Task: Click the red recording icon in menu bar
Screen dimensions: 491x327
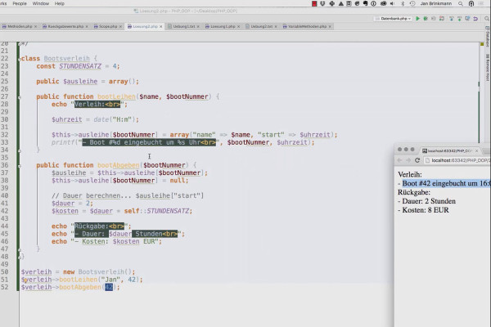Action: (314, 3)
